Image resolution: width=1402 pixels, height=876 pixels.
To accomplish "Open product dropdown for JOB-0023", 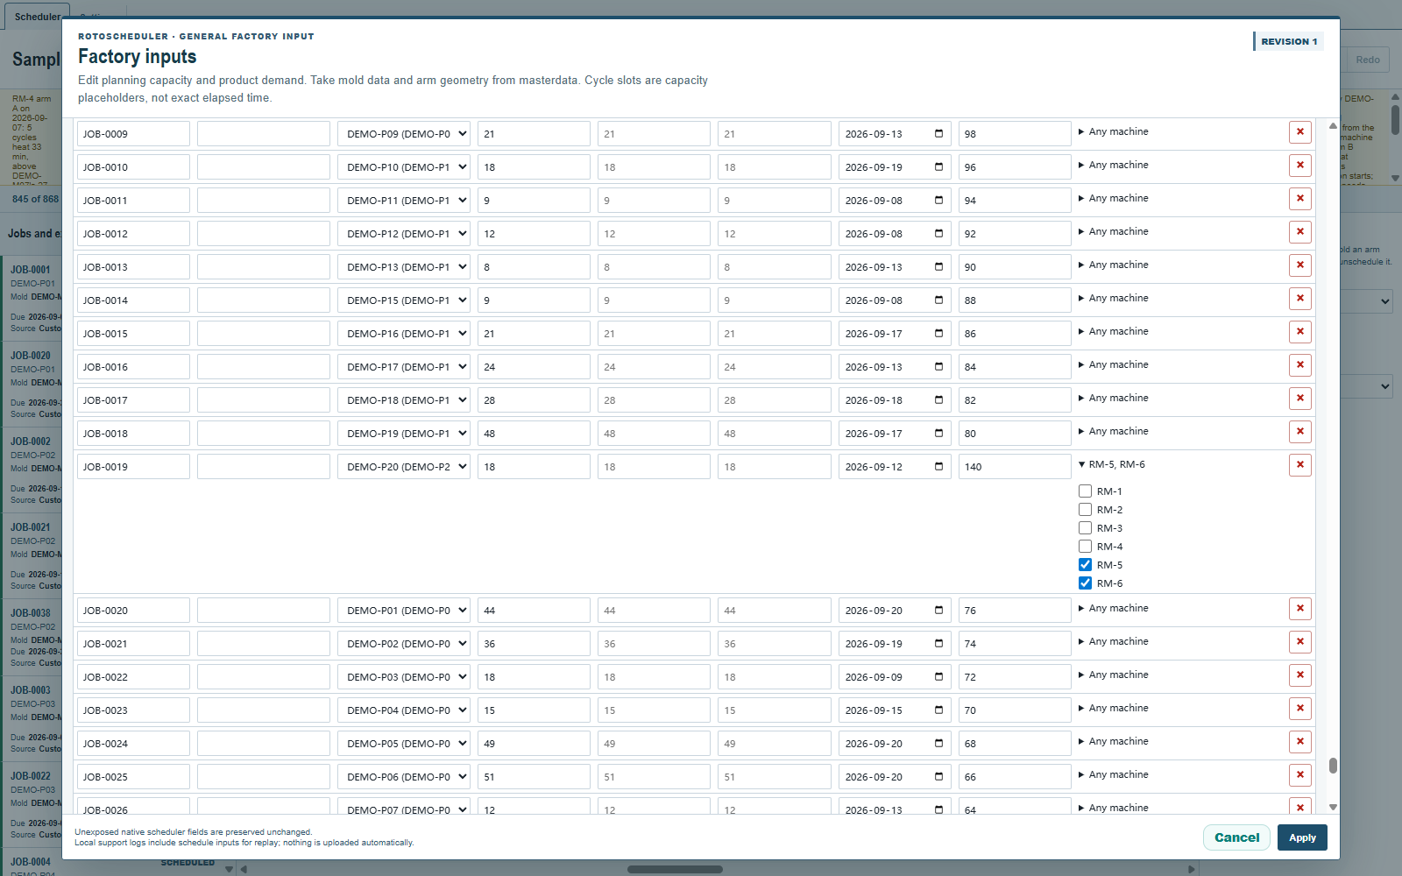I will [404, 710].
